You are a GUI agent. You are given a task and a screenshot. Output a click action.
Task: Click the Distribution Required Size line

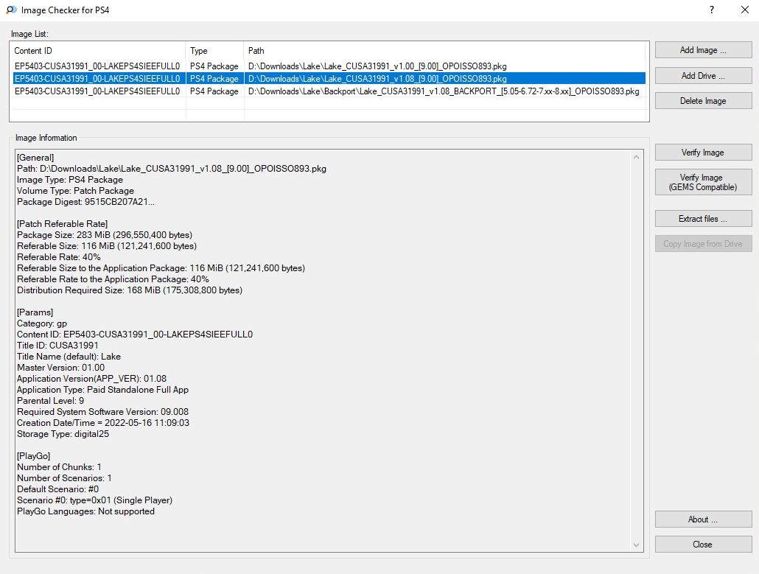click(130, 290)
